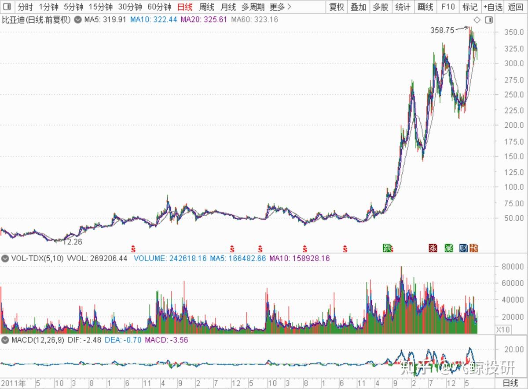Select the 30分钟 period tab
This screenshot has width=528, height=389.
130,7
